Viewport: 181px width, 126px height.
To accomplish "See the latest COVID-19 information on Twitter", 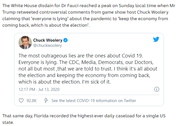I will pos(94,101).
